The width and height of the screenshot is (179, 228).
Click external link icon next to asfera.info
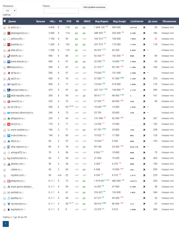pyautogui.click(x=24, y=39)
